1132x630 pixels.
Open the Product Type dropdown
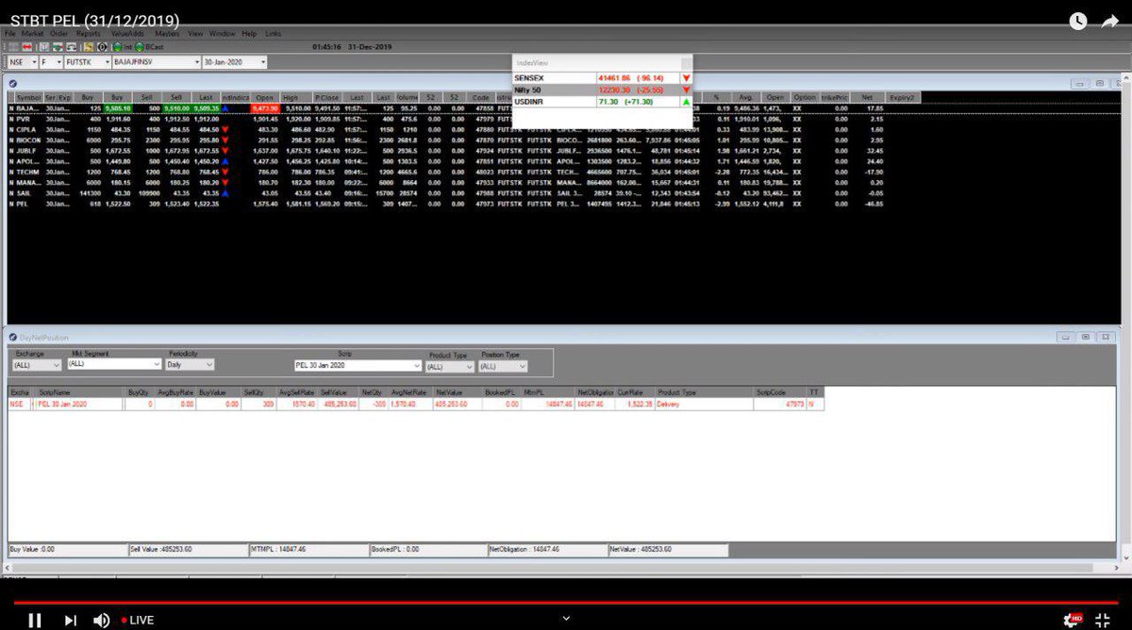(450, 366)
